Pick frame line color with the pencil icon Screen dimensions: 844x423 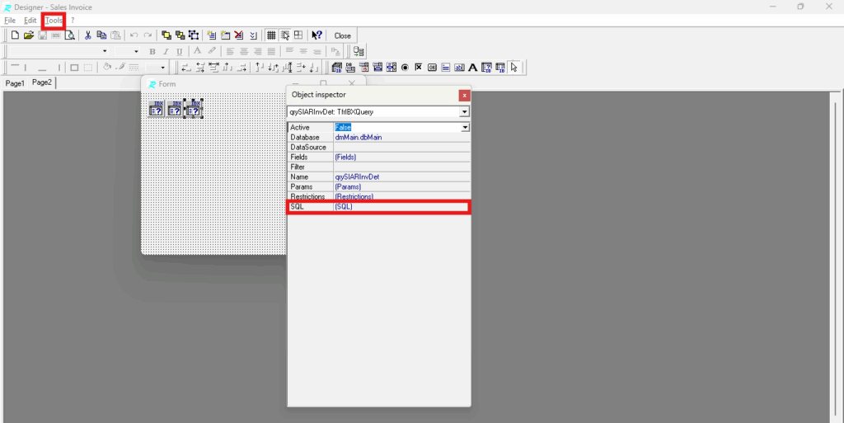(120, 68)
